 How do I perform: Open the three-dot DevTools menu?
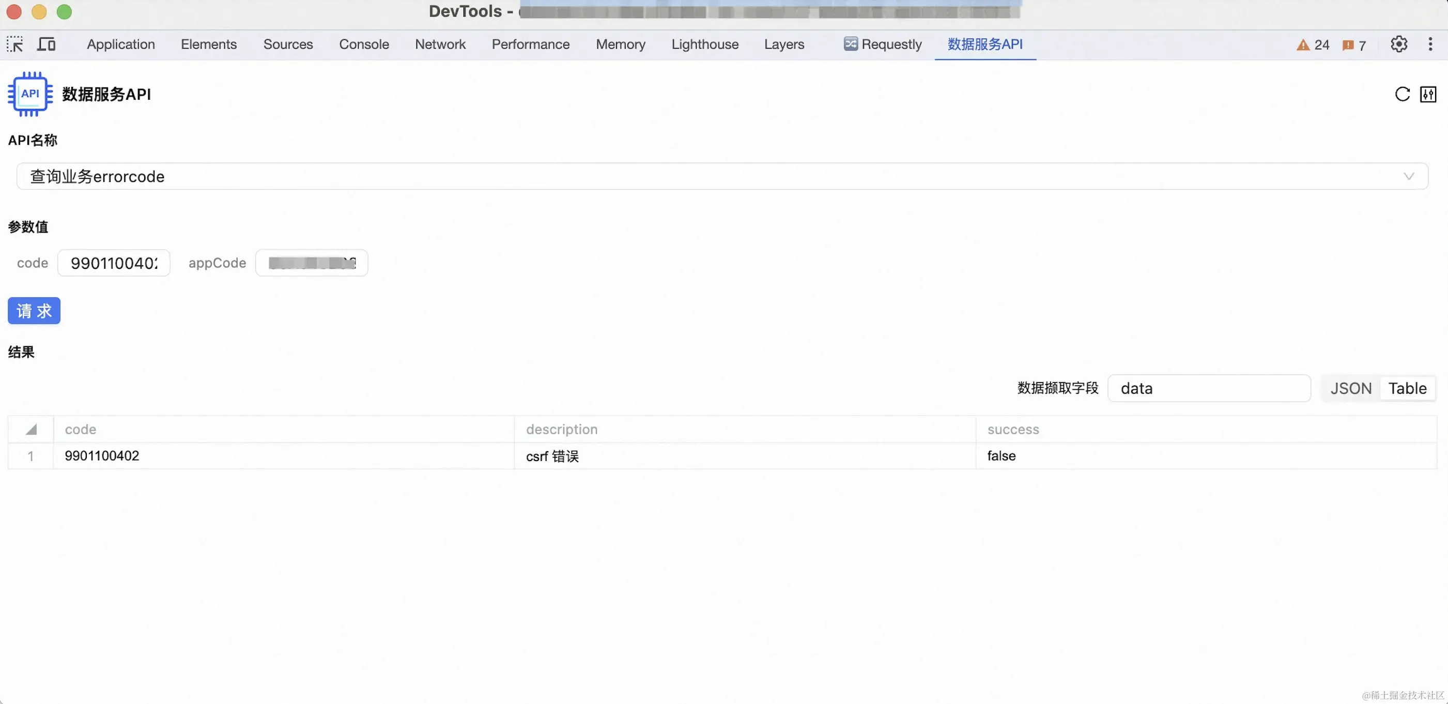point(1430,44)
